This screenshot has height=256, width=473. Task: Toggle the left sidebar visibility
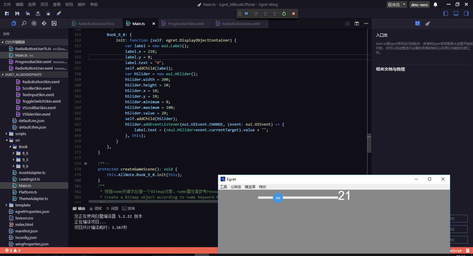pos(446,14)
